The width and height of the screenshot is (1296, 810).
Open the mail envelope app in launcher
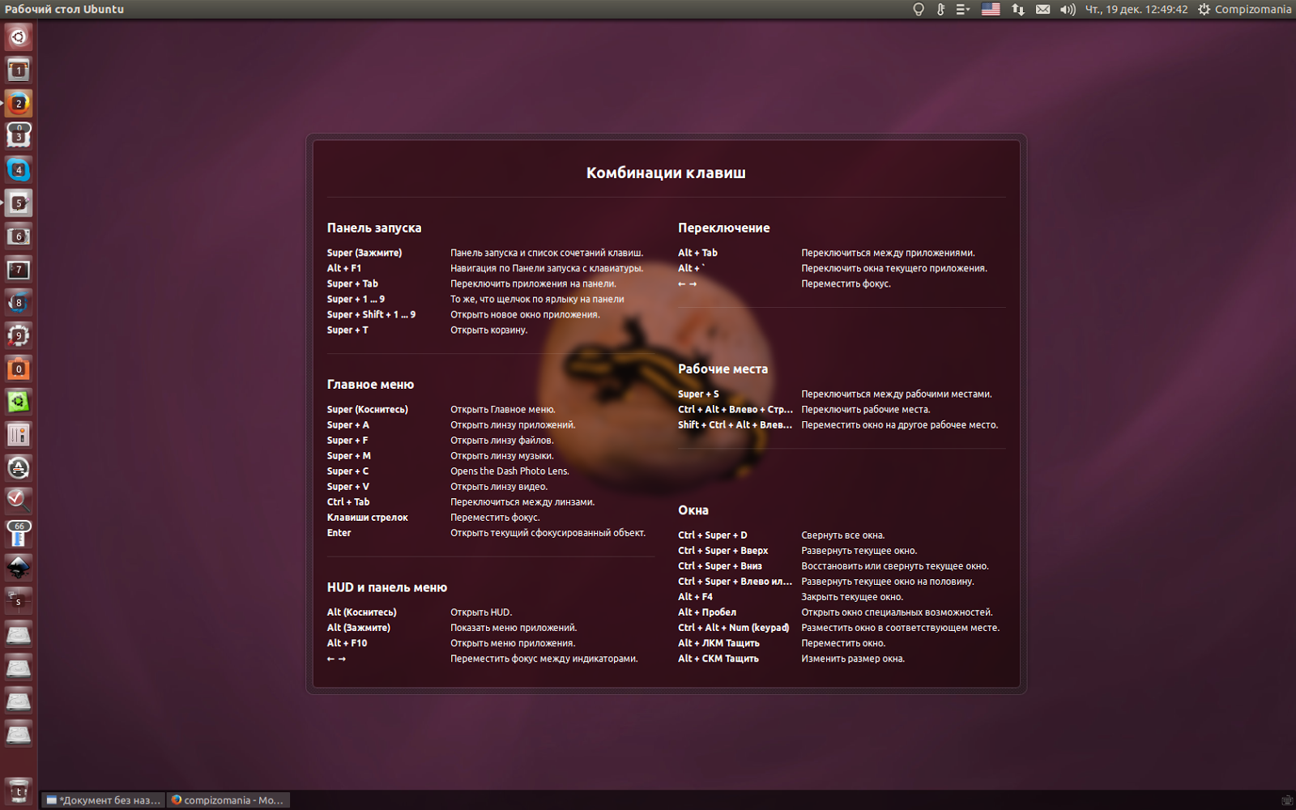click(19, 137)
